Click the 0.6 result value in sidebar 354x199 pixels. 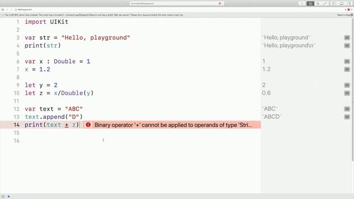[x=266, y=93]
